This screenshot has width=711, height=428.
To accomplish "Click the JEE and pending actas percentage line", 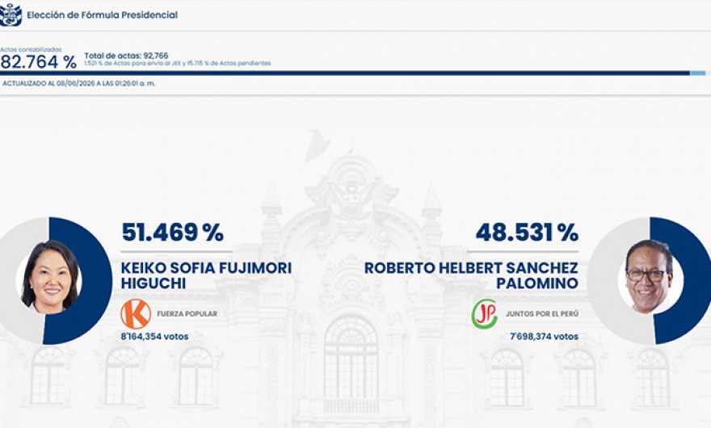I will [x=177, y=64].
